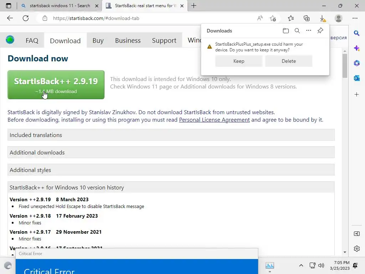Screen dimensions: 365x274
Task: Open sidebar Search icon
Action: [356, 33]
